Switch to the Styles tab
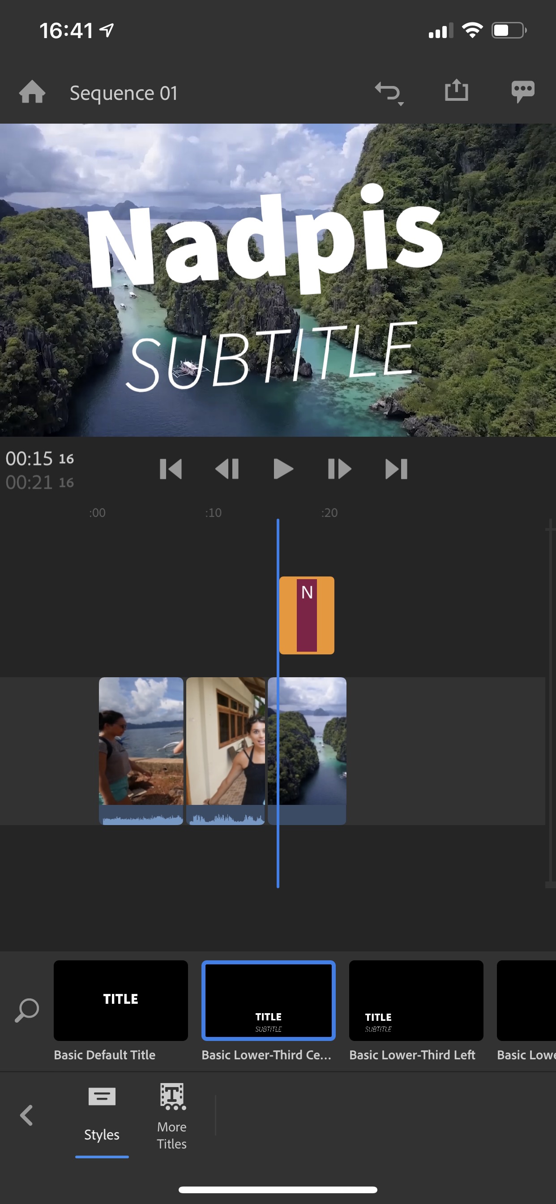This screenshot has width=556, height=1204. coord(102,1114)
